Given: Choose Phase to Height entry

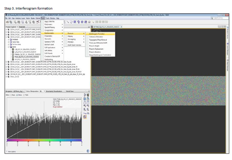Looking at the screenshot, I should pyautogui.click(x=100, y=46).
